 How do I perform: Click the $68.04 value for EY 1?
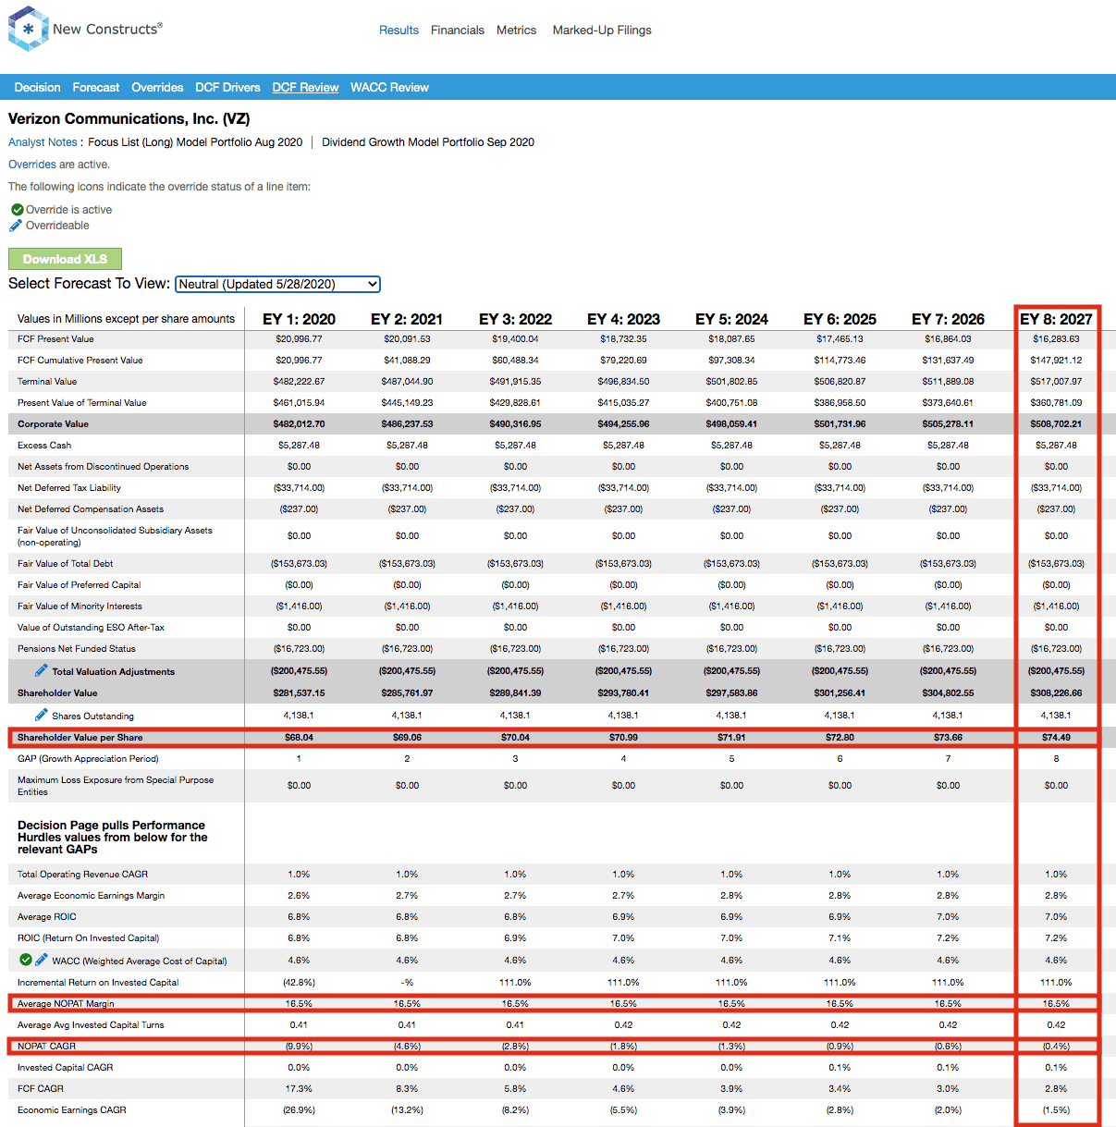[299, 738]
